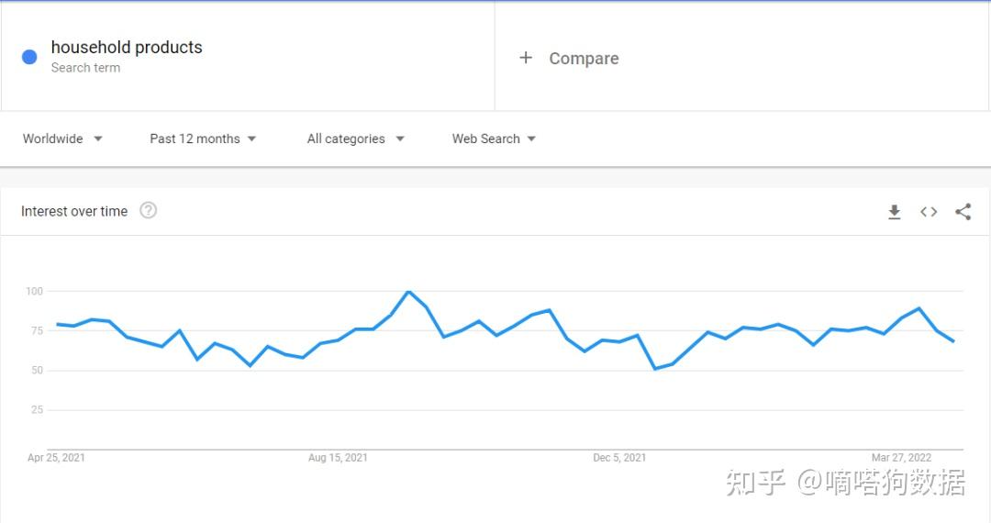
Task: Select the Aug 15, 2021 axis label
Action: 338,457
